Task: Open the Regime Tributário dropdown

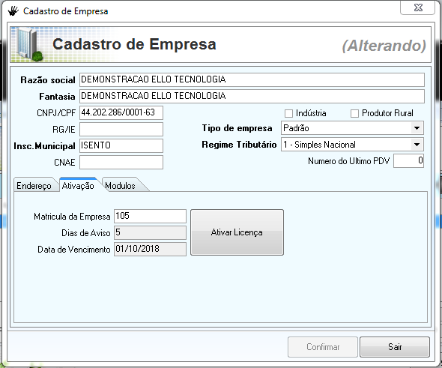Action: point(417,145)
